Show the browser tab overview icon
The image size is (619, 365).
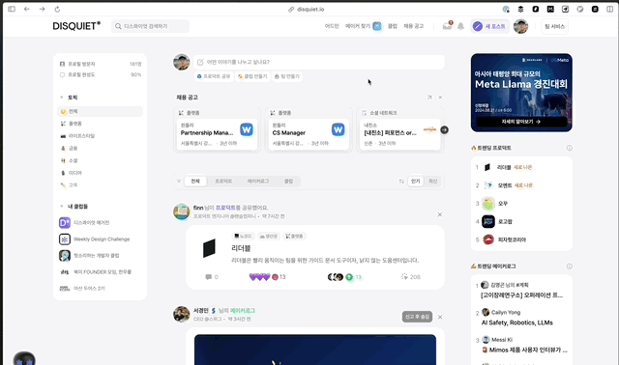(610, 9)
